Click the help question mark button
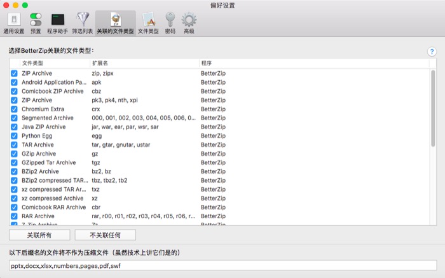Image resolution: width=445 pixels, height=278 pixels. click(x=432, y=52)
